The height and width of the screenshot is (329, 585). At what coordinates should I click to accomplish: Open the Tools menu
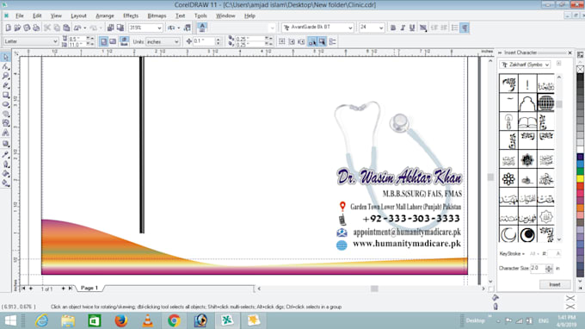pyautogui.click(x=200, y=16)
